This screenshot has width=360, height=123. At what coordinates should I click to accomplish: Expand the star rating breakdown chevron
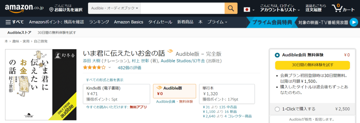tap(110, 68)
